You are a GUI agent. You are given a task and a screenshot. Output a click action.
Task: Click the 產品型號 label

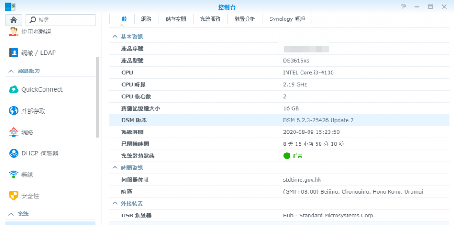point(132,61)
